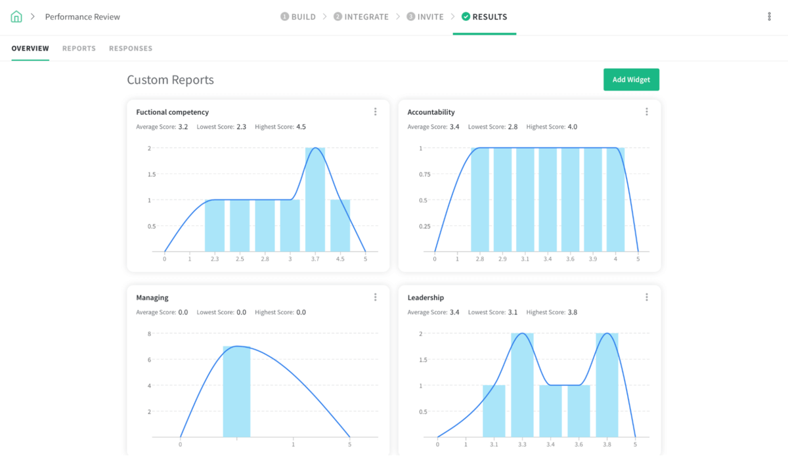This screenshot has width=788, height=456.
Task: Click the Add Widget button
Action: pos(631,79)
